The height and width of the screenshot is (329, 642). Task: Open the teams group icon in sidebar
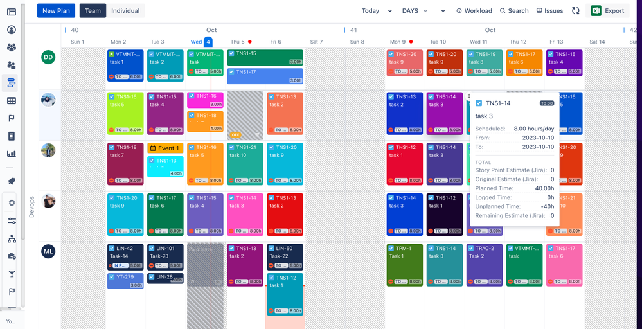(12, 48)
